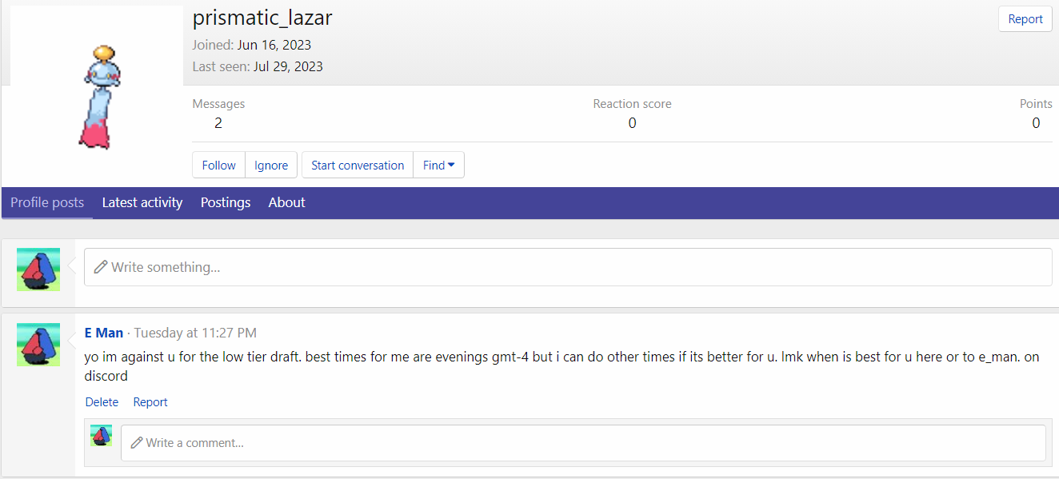Switch to the Latest activity tab

[x=142, y=202]
